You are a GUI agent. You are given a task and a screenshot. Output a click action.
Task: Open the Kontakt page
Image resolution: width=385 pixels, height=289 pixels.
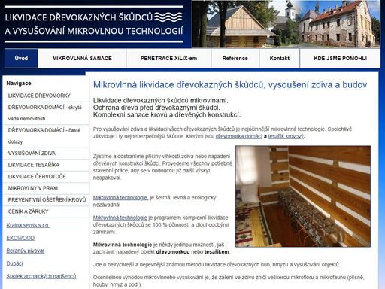(280, 58)
